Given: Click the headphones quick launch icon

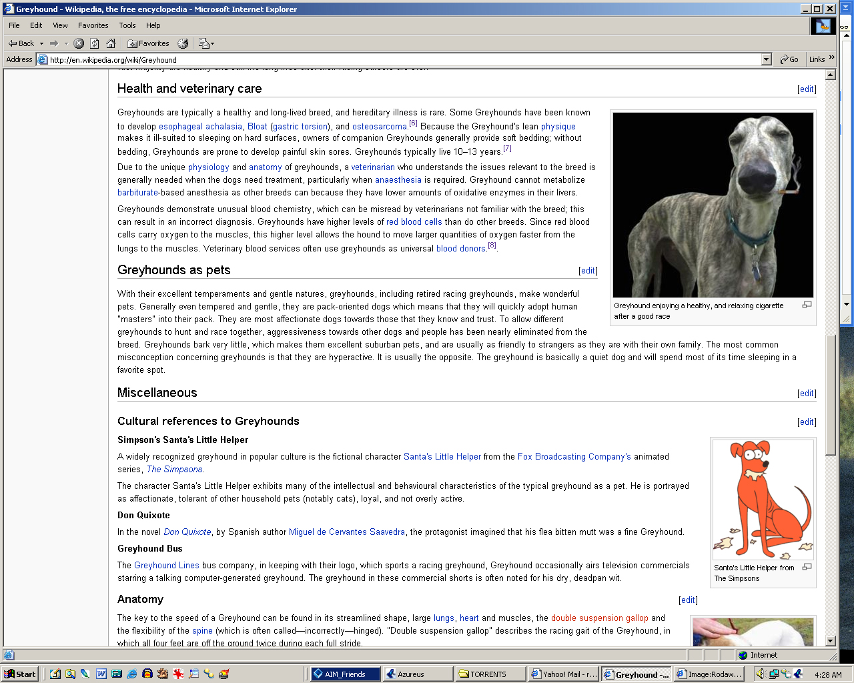Looking at the screenshot, I should (147, 674).
